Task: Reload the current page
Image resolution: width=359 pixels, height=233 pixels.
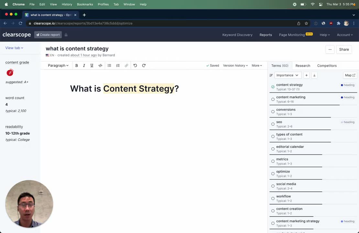Action: coord(20,23)
